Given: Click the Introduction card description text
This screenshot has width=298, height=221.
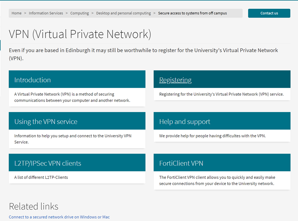Looking at the screenshot, I should pos(72,97).
